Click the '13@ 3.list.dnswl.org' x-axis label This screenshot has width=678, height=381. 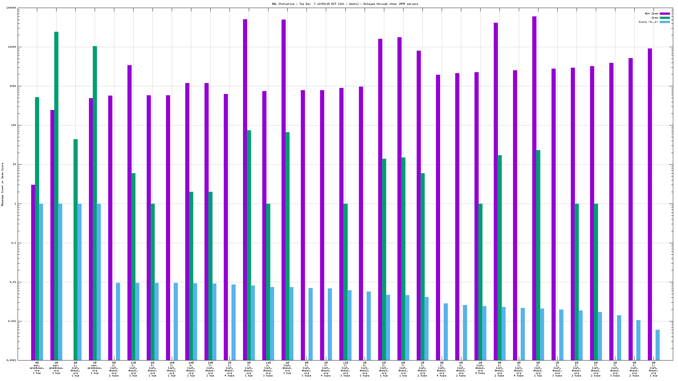click(133, 369)
